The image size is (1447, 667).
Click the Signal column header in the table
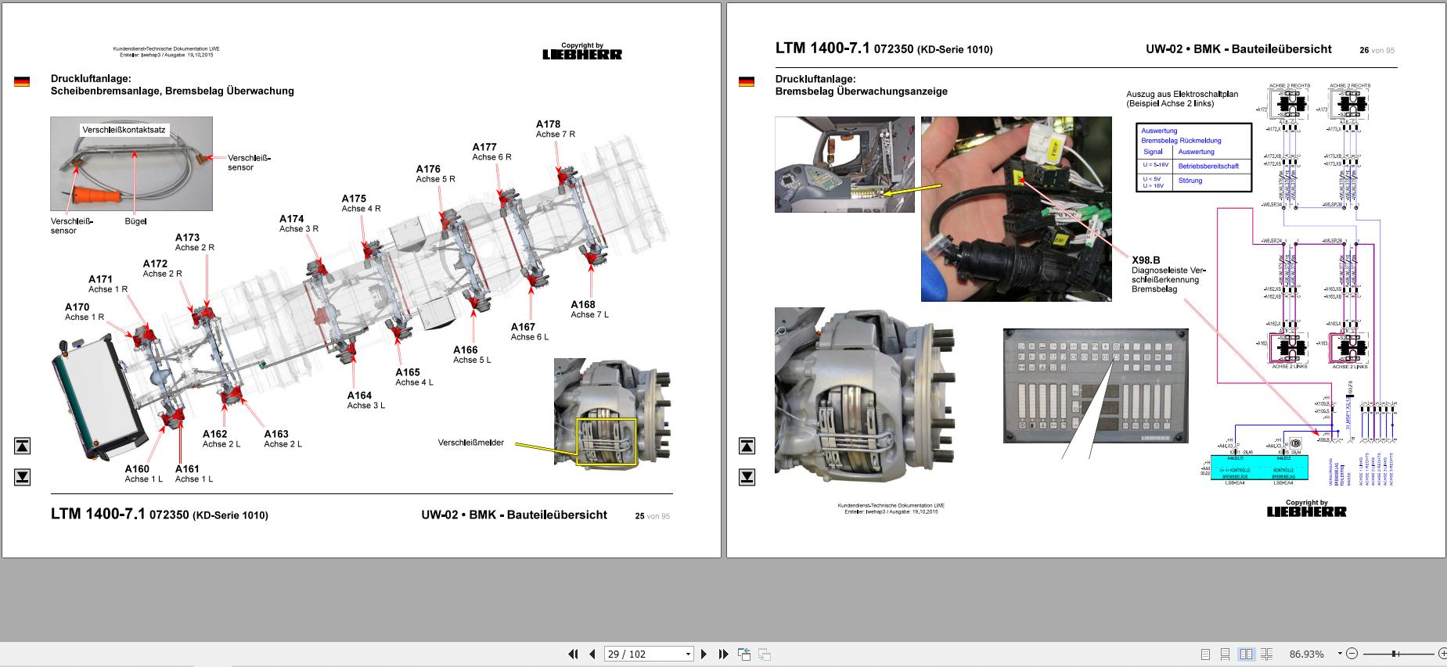[1153, 152]
